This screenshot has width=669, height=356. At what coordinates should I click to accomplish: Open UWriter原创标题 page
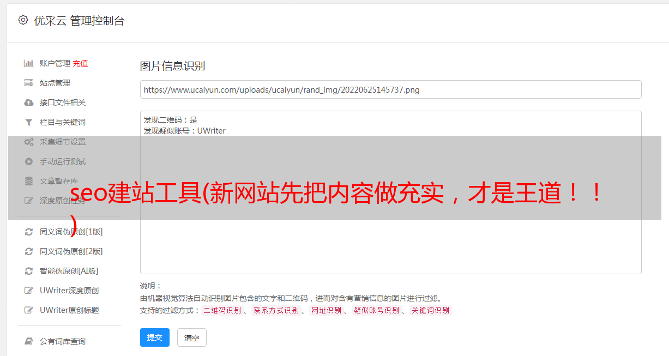point(69,310)
